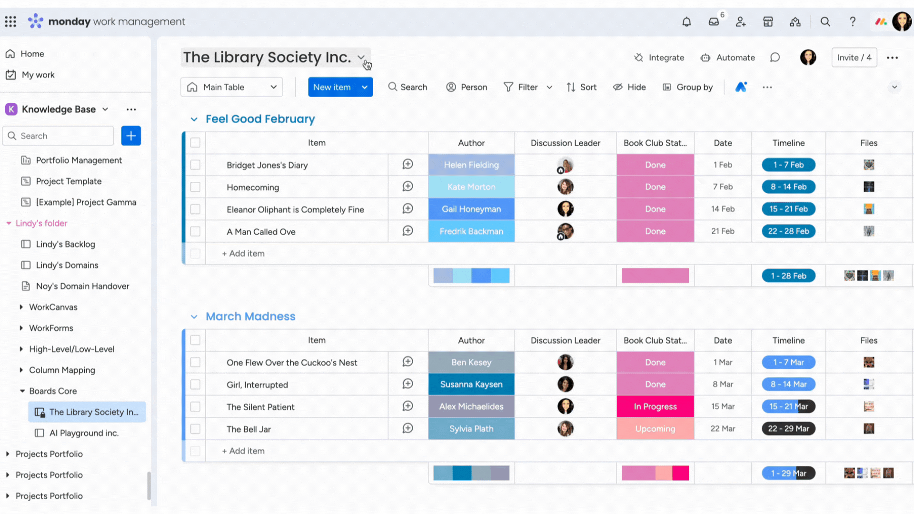Image resolution: width=914 pixels, height=514 pixels.
Task: Click the 15-21 Mar timeline marker
Action: 788,407
